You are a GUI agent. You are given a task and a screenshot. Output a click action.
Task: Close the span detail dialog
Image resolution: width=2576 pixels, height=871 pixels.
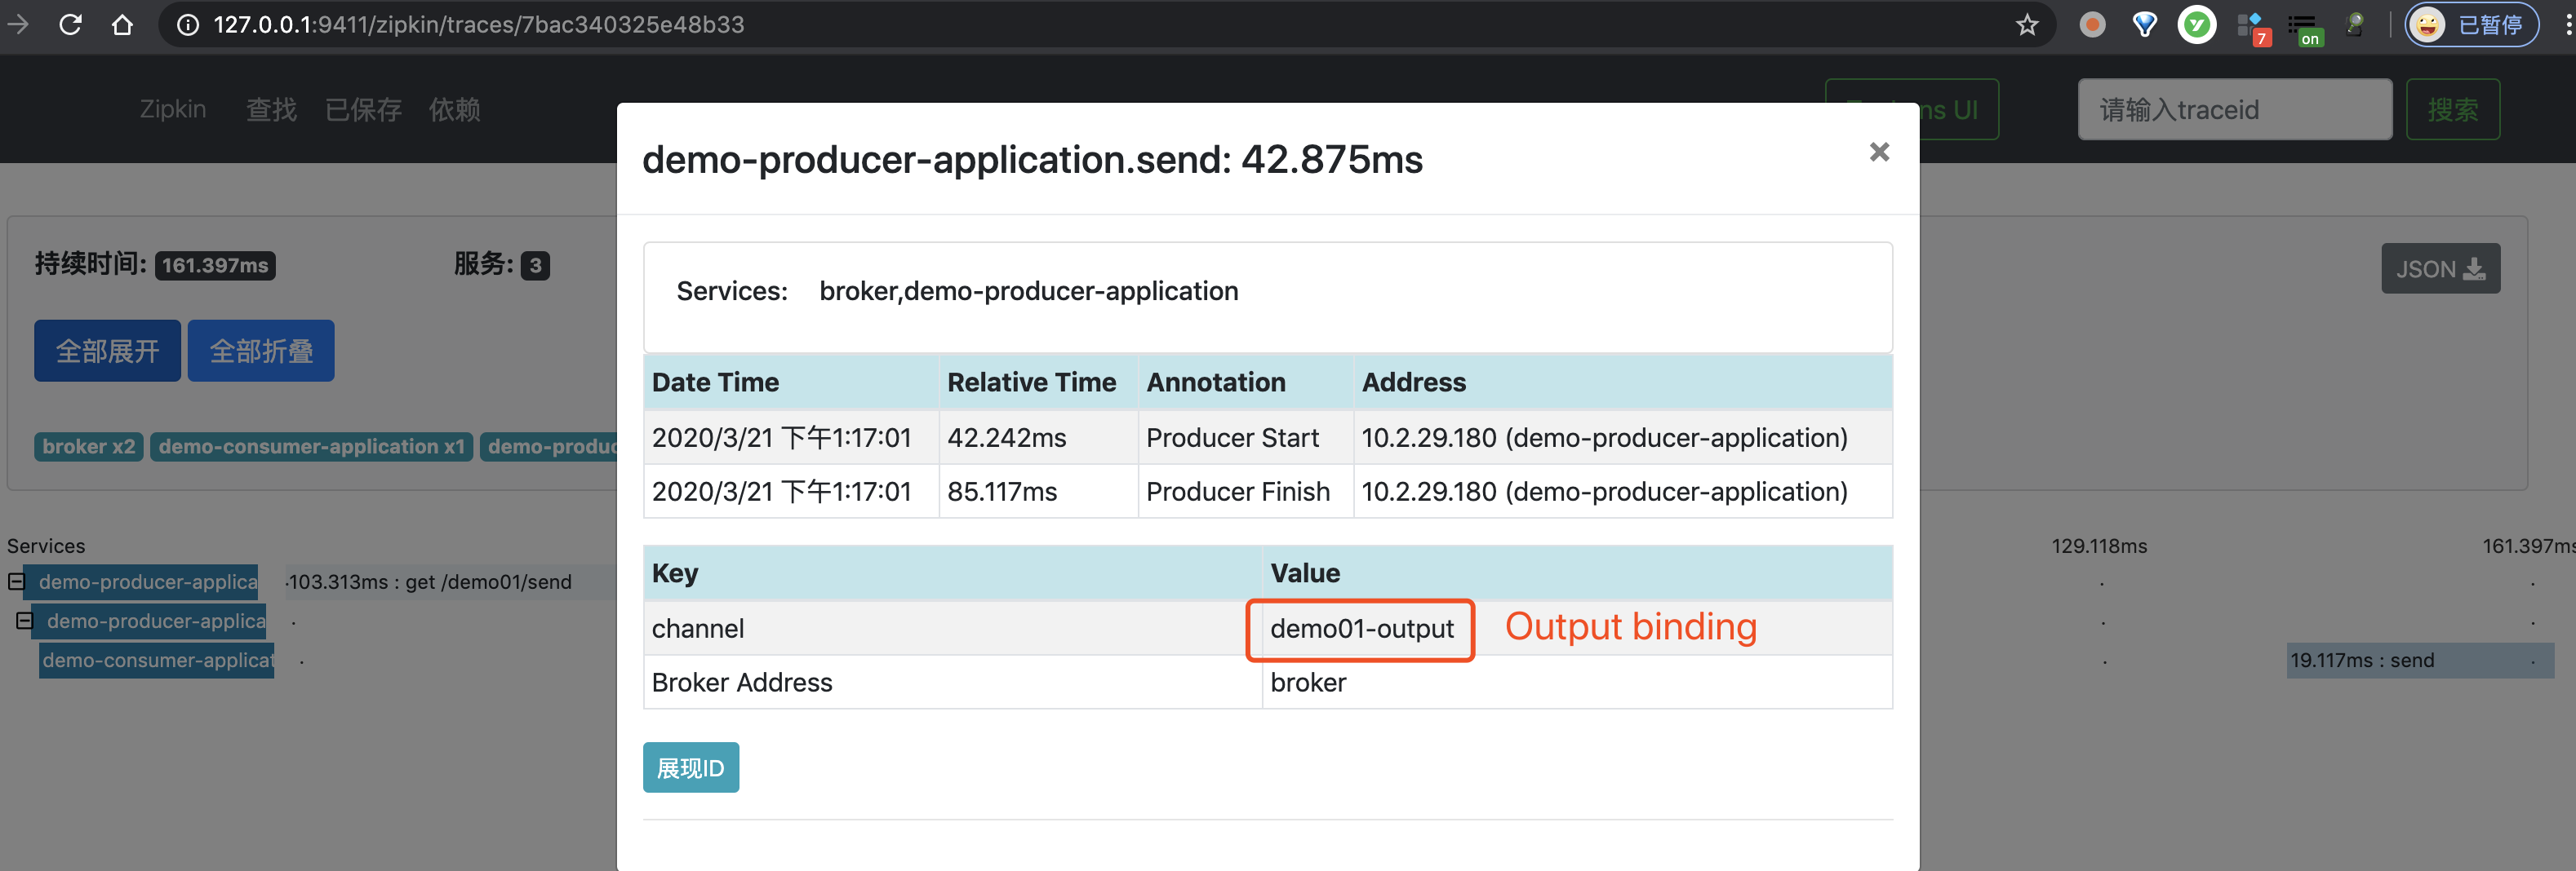tap(1879, 152)
